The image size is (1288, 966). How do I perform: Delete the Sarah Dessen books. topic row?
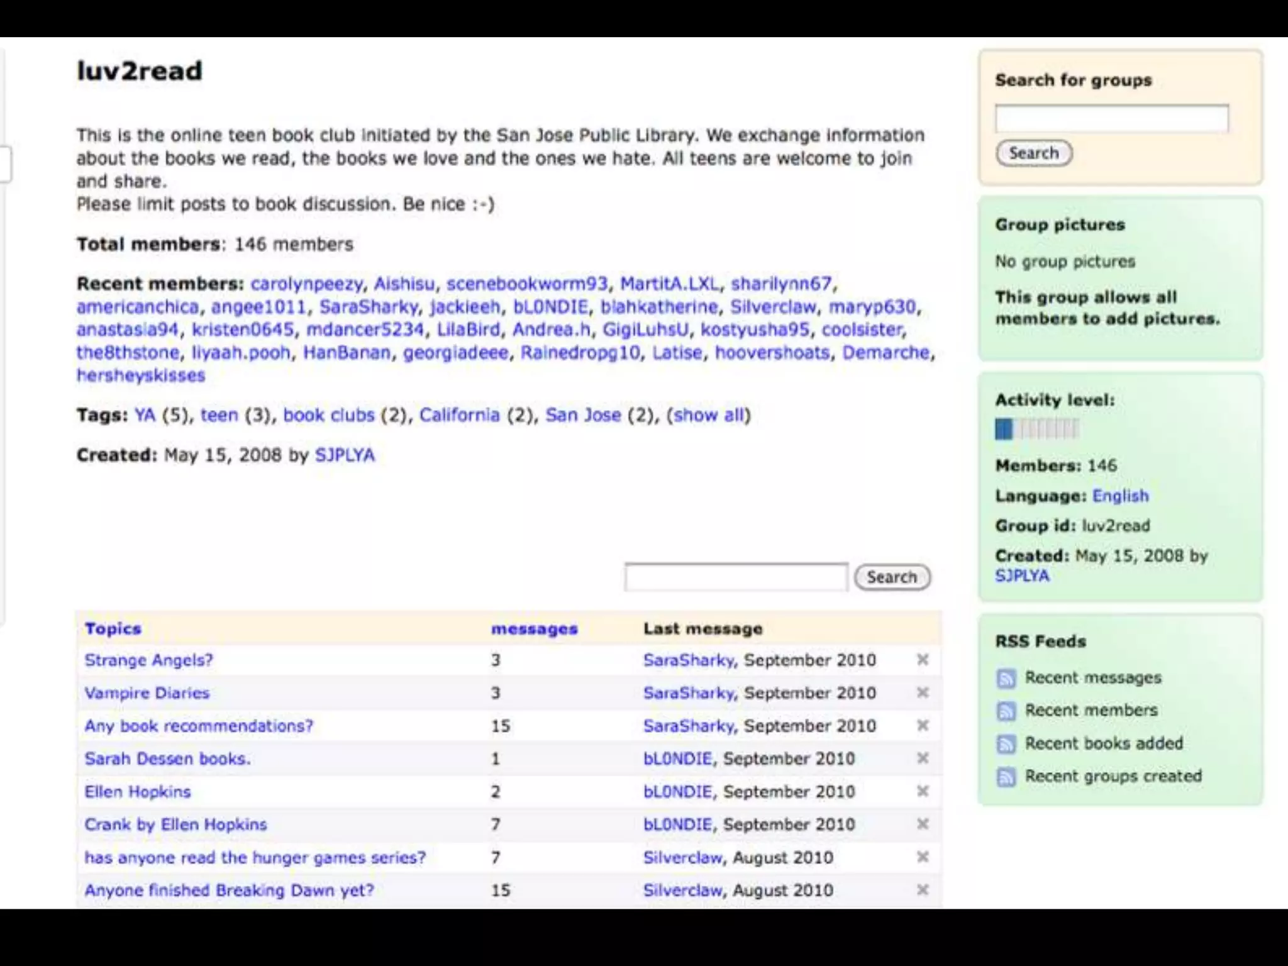[923, 758]
